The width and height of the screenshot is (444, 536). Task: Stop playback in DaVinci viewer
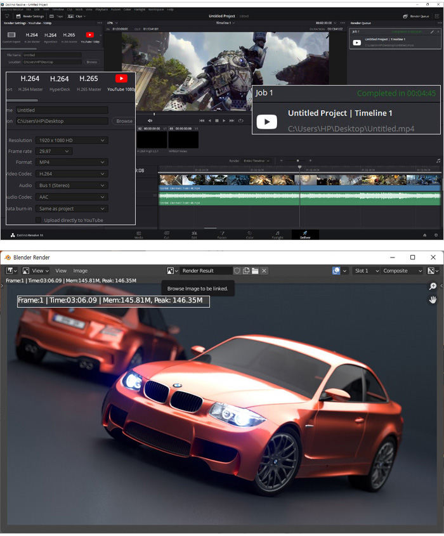217,121
